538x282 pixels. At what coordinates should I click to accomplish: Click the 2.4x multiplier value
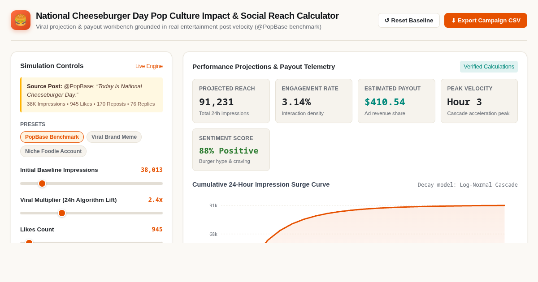tap(156, 200)
